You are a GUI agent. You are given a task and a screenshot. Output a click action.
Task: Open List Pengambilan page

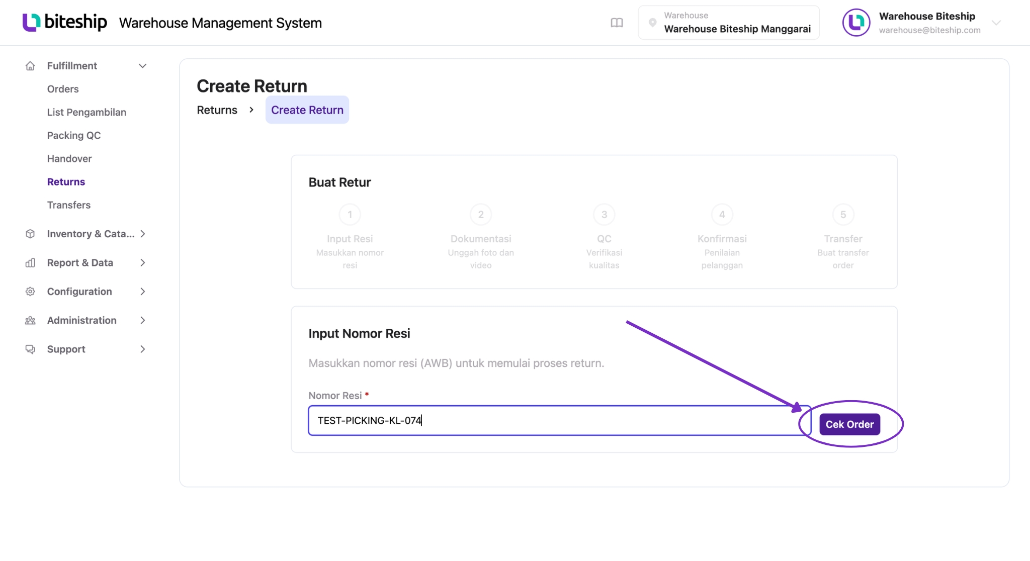click(x=87, y=112)
